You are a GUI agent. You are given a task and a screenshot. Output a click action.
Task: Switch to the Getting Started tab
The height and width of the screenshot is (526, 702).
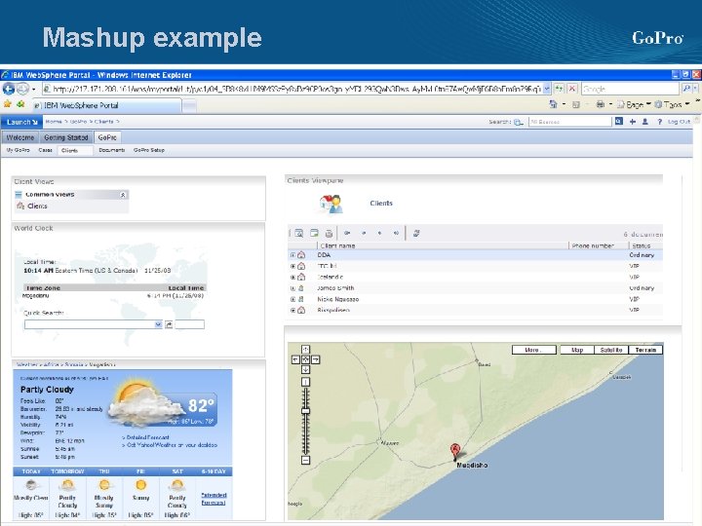pos(66,137)
